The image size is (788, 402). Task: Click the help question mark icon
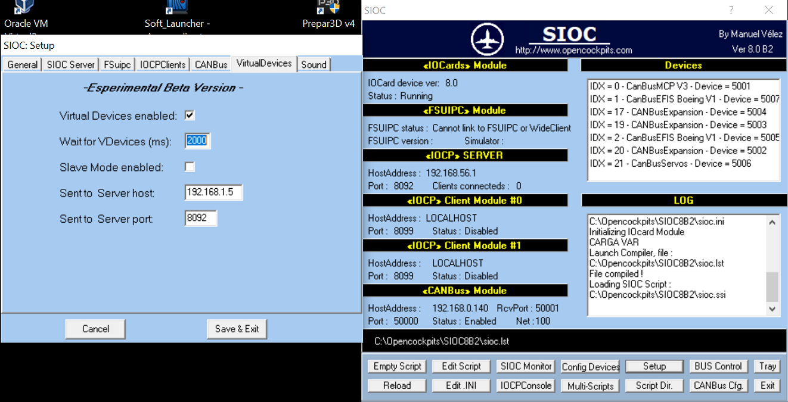[731, 10]
